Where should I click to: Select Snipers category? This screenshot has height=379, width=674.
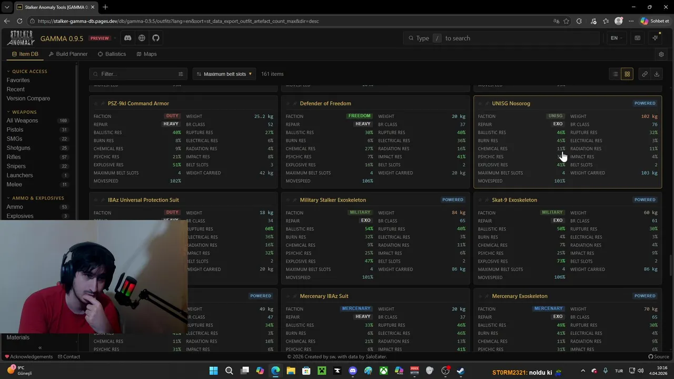[37, 166]
